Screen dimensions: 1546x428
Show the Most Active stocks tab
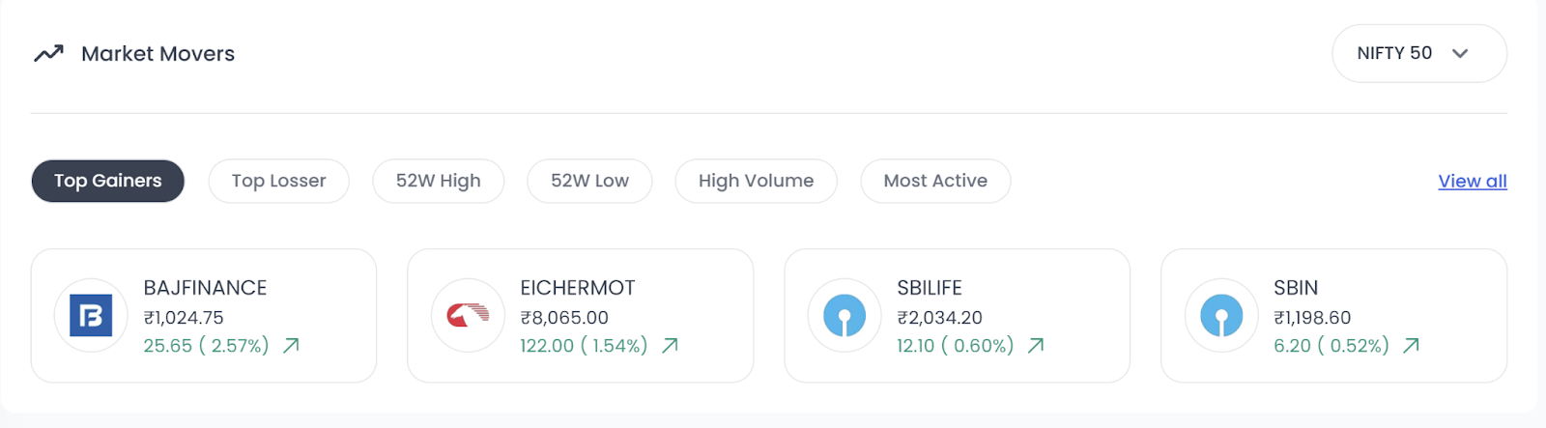(x=934, y=181)
